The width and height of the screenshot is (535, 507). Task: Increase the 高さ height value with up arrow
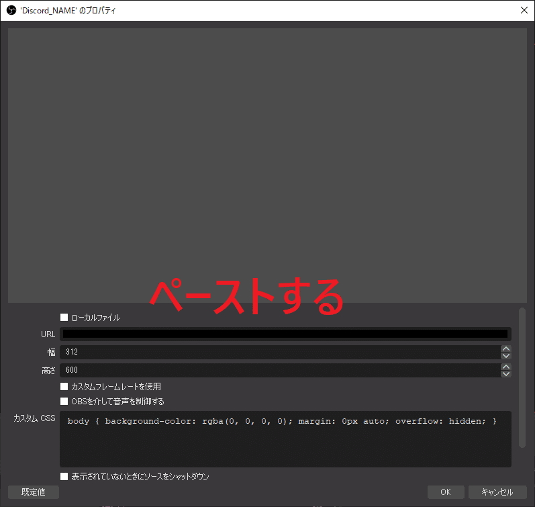pyautogui.click(x=506, y=367)
